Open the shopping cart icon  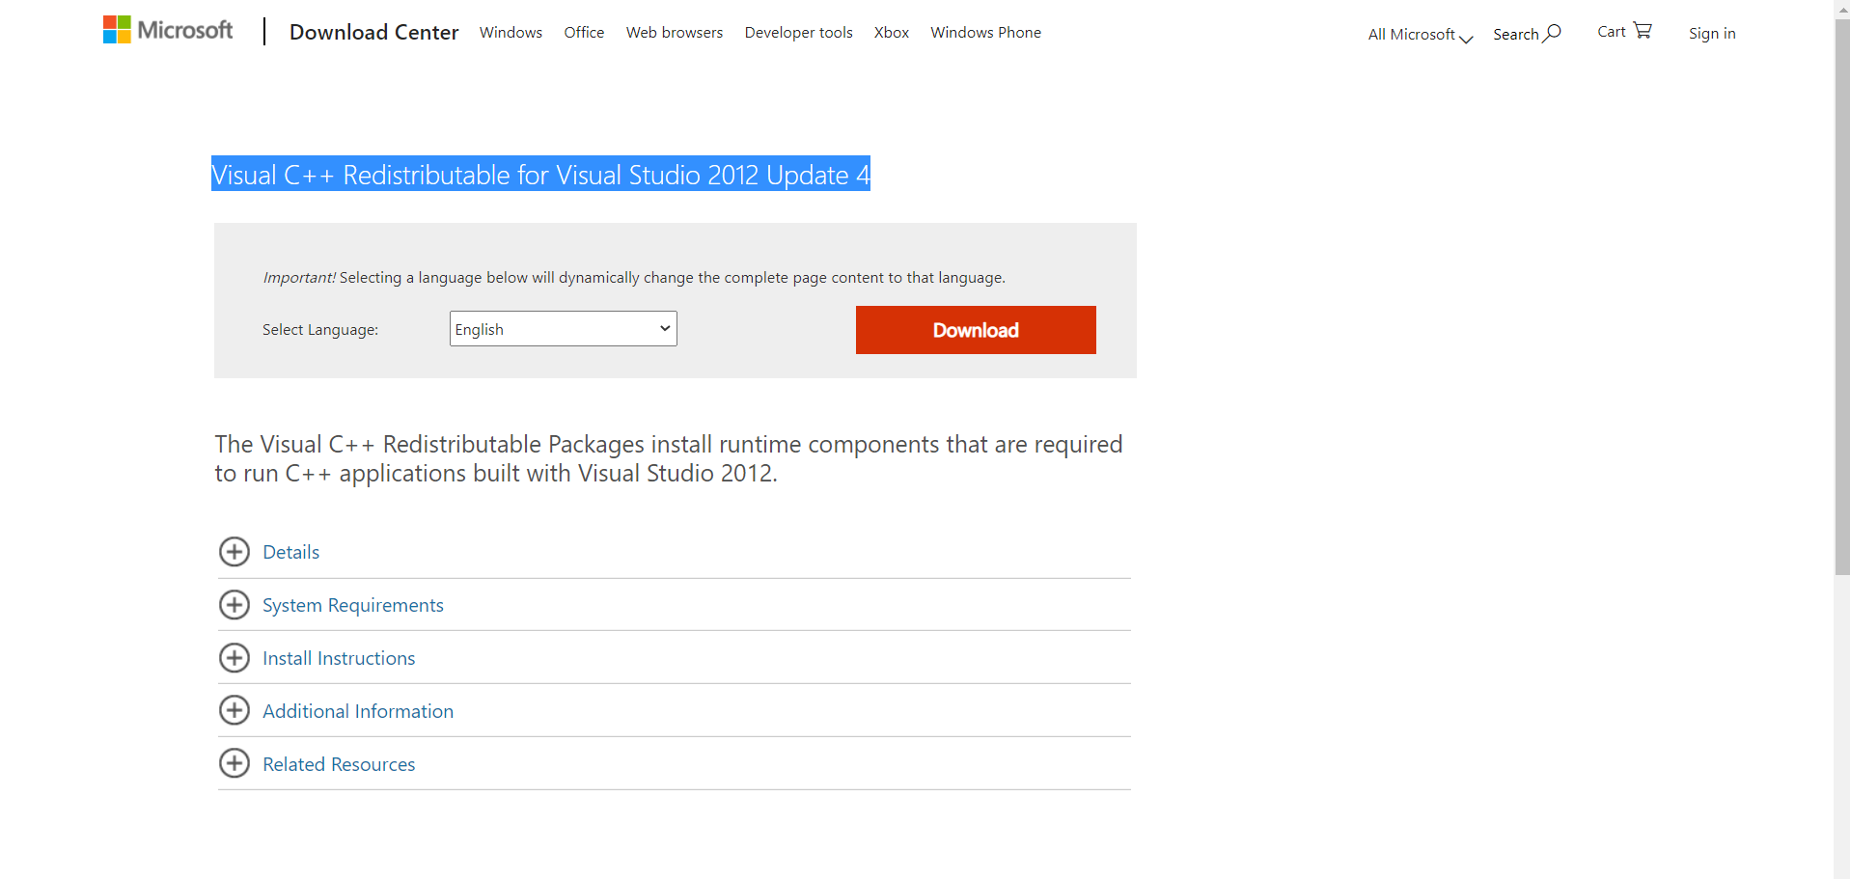coord(1643,31)
